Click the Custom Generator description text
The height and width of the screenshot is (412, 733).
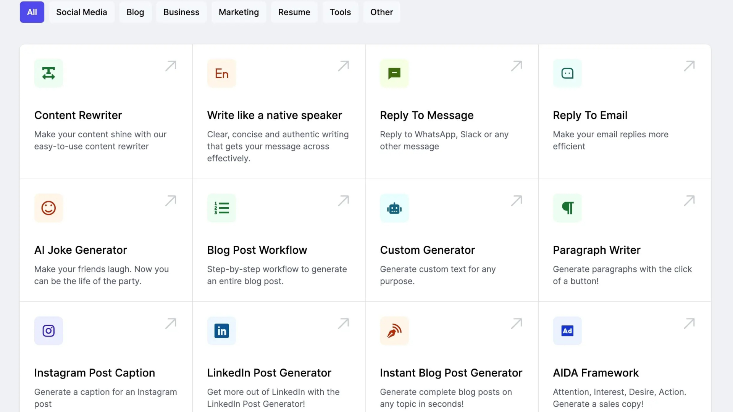point(438,275)
